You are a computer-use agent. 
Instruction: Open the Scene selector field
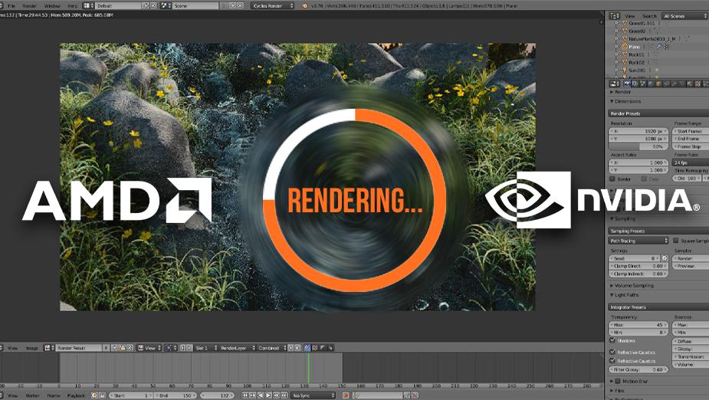(195, 6)
